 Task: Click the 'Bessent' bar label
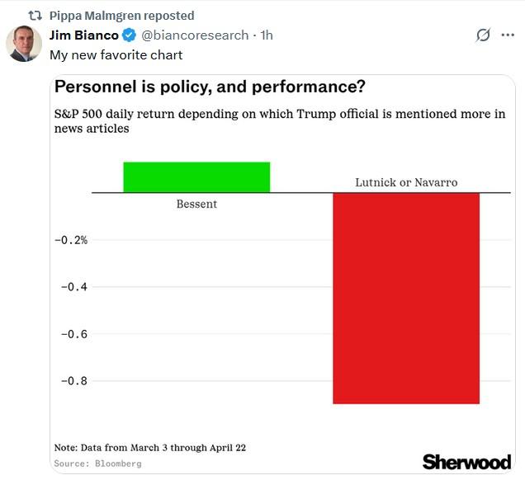[196, 204]
